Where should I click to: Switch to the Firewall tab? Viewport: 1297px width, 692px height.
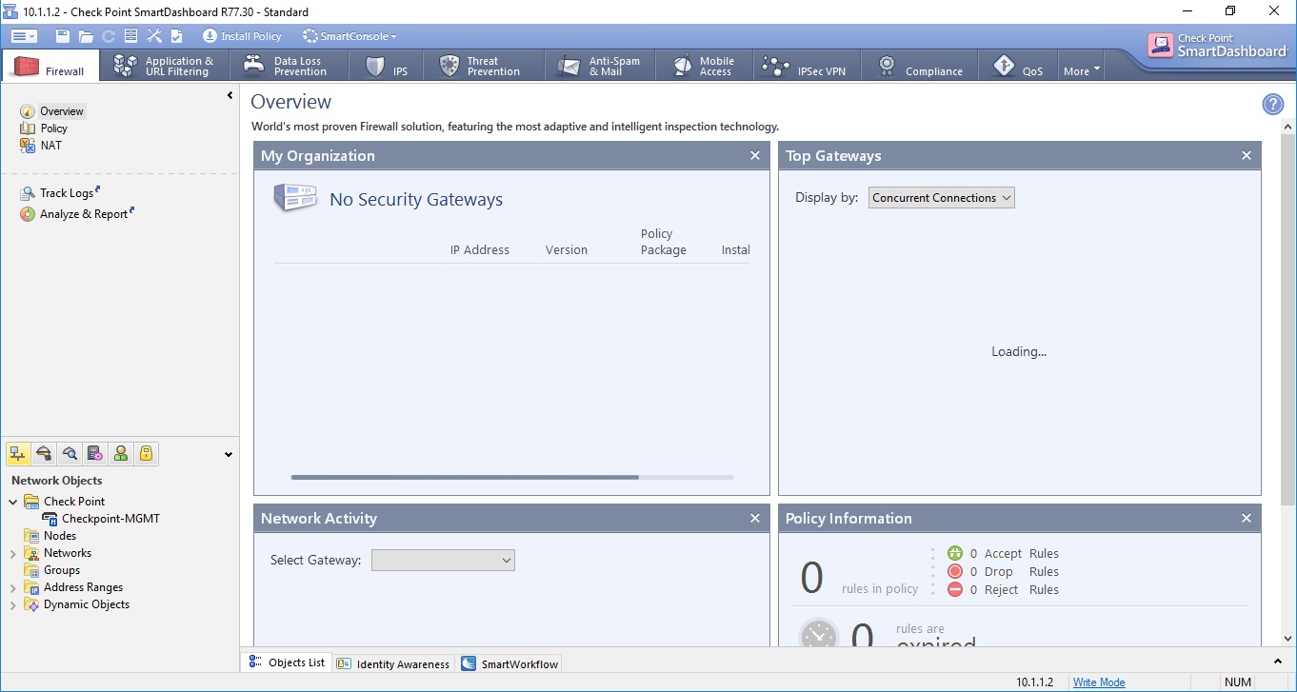(50, 67)
